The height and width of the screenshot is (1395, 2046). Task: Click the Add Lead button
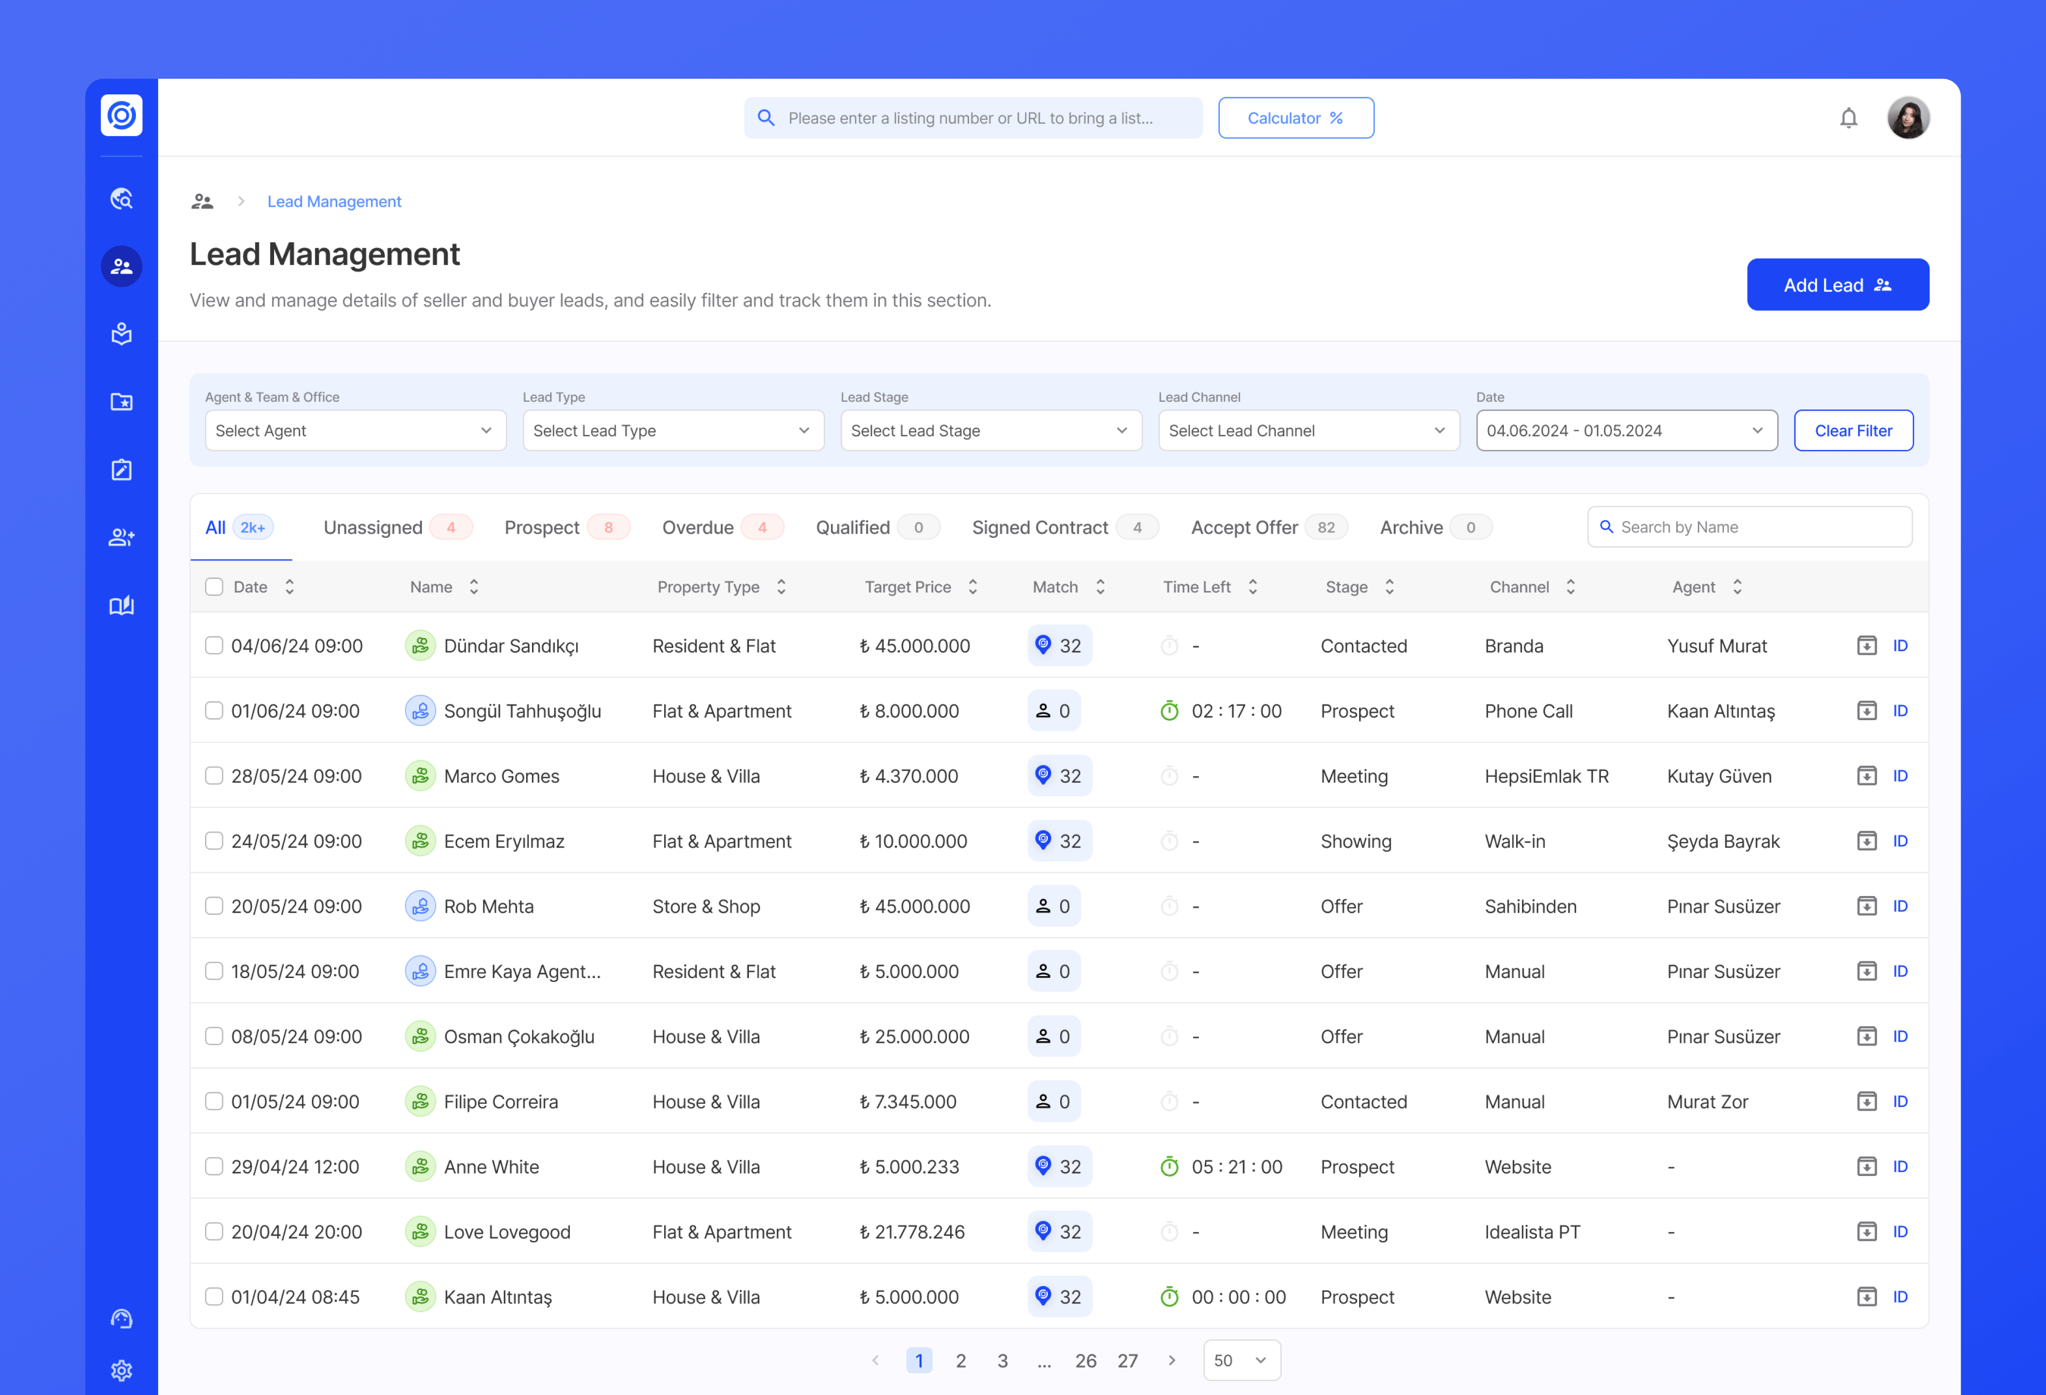[1838, 284]
